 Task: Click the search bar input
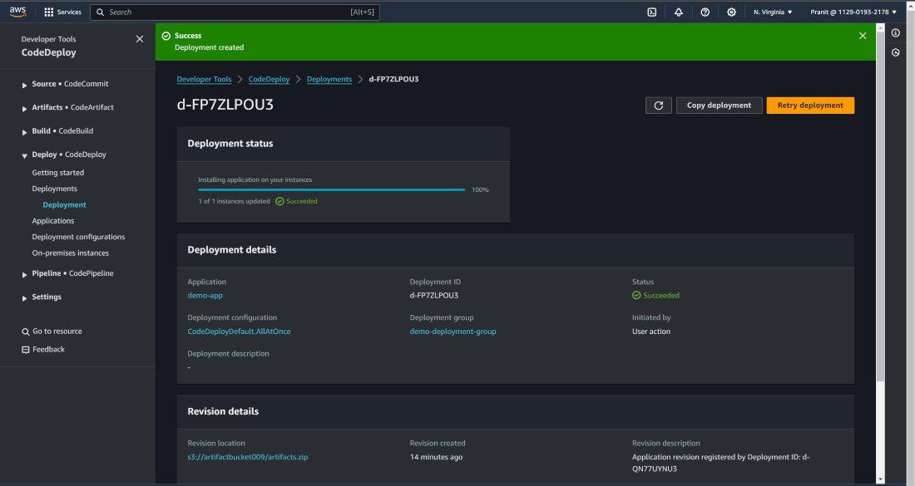click(235, 12)
